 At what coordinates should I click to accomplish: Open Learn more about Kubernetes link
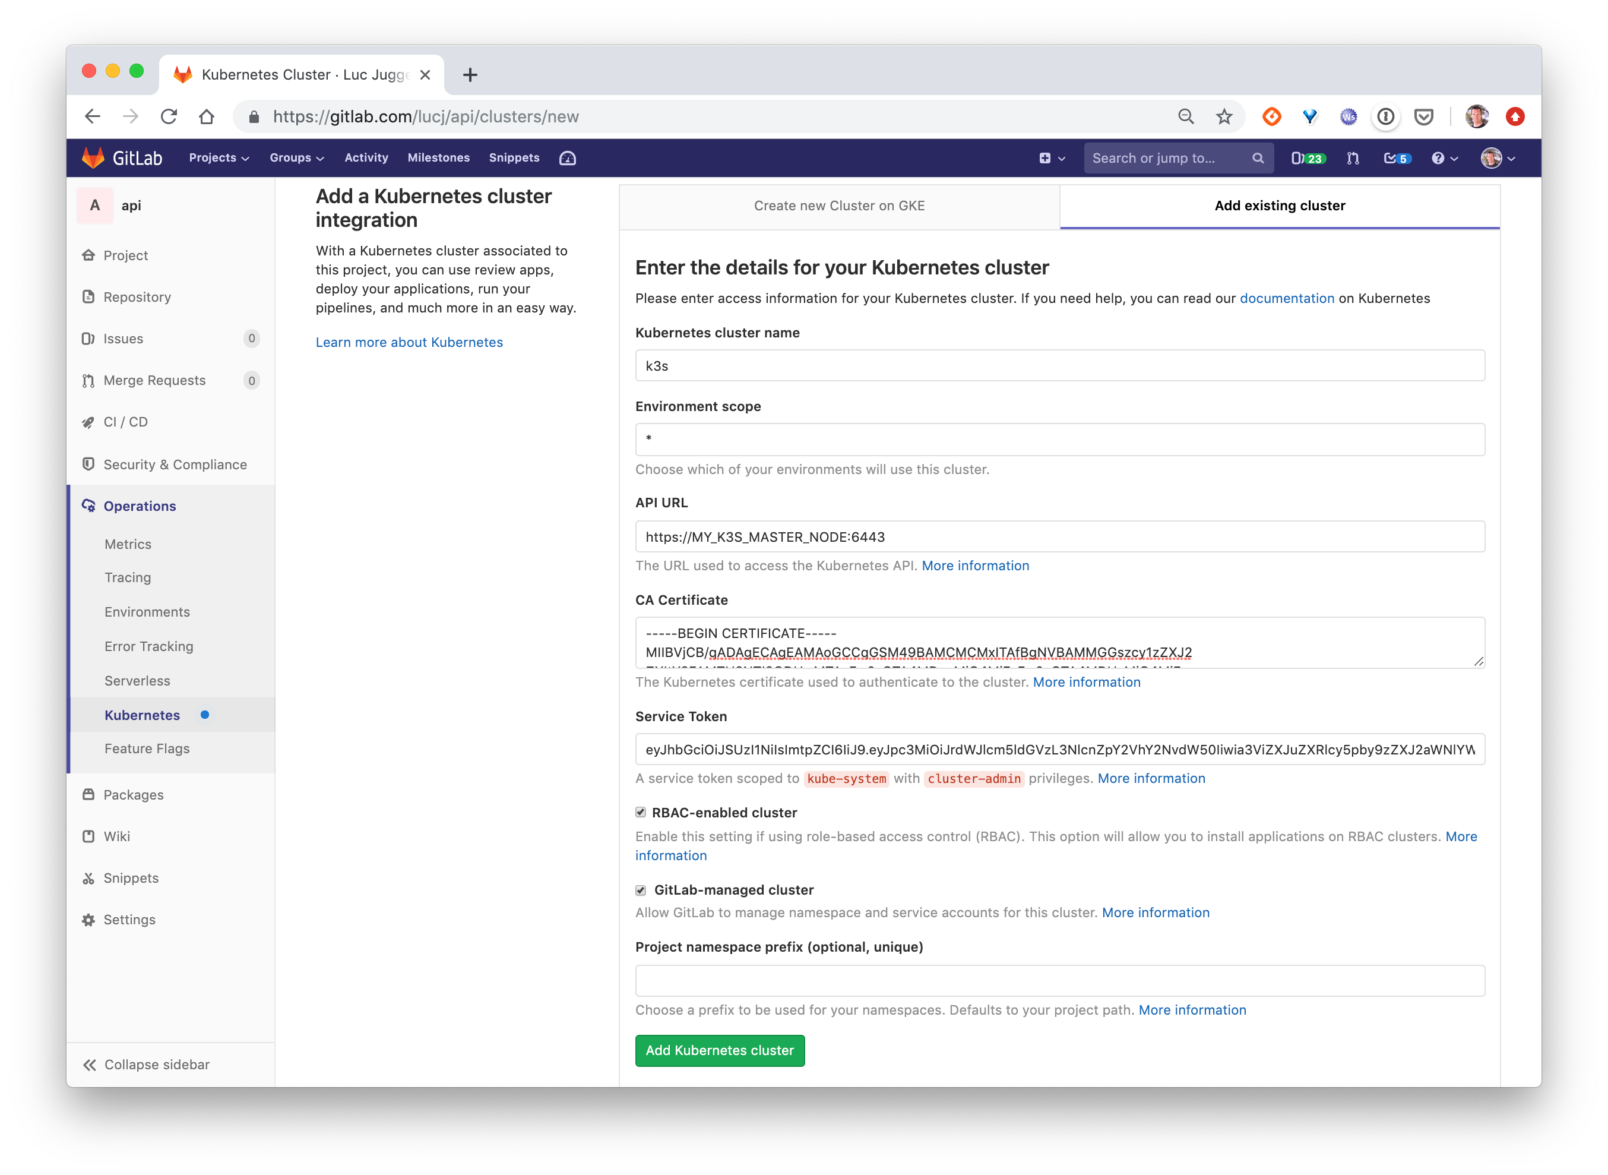click(x=409, y=342)
